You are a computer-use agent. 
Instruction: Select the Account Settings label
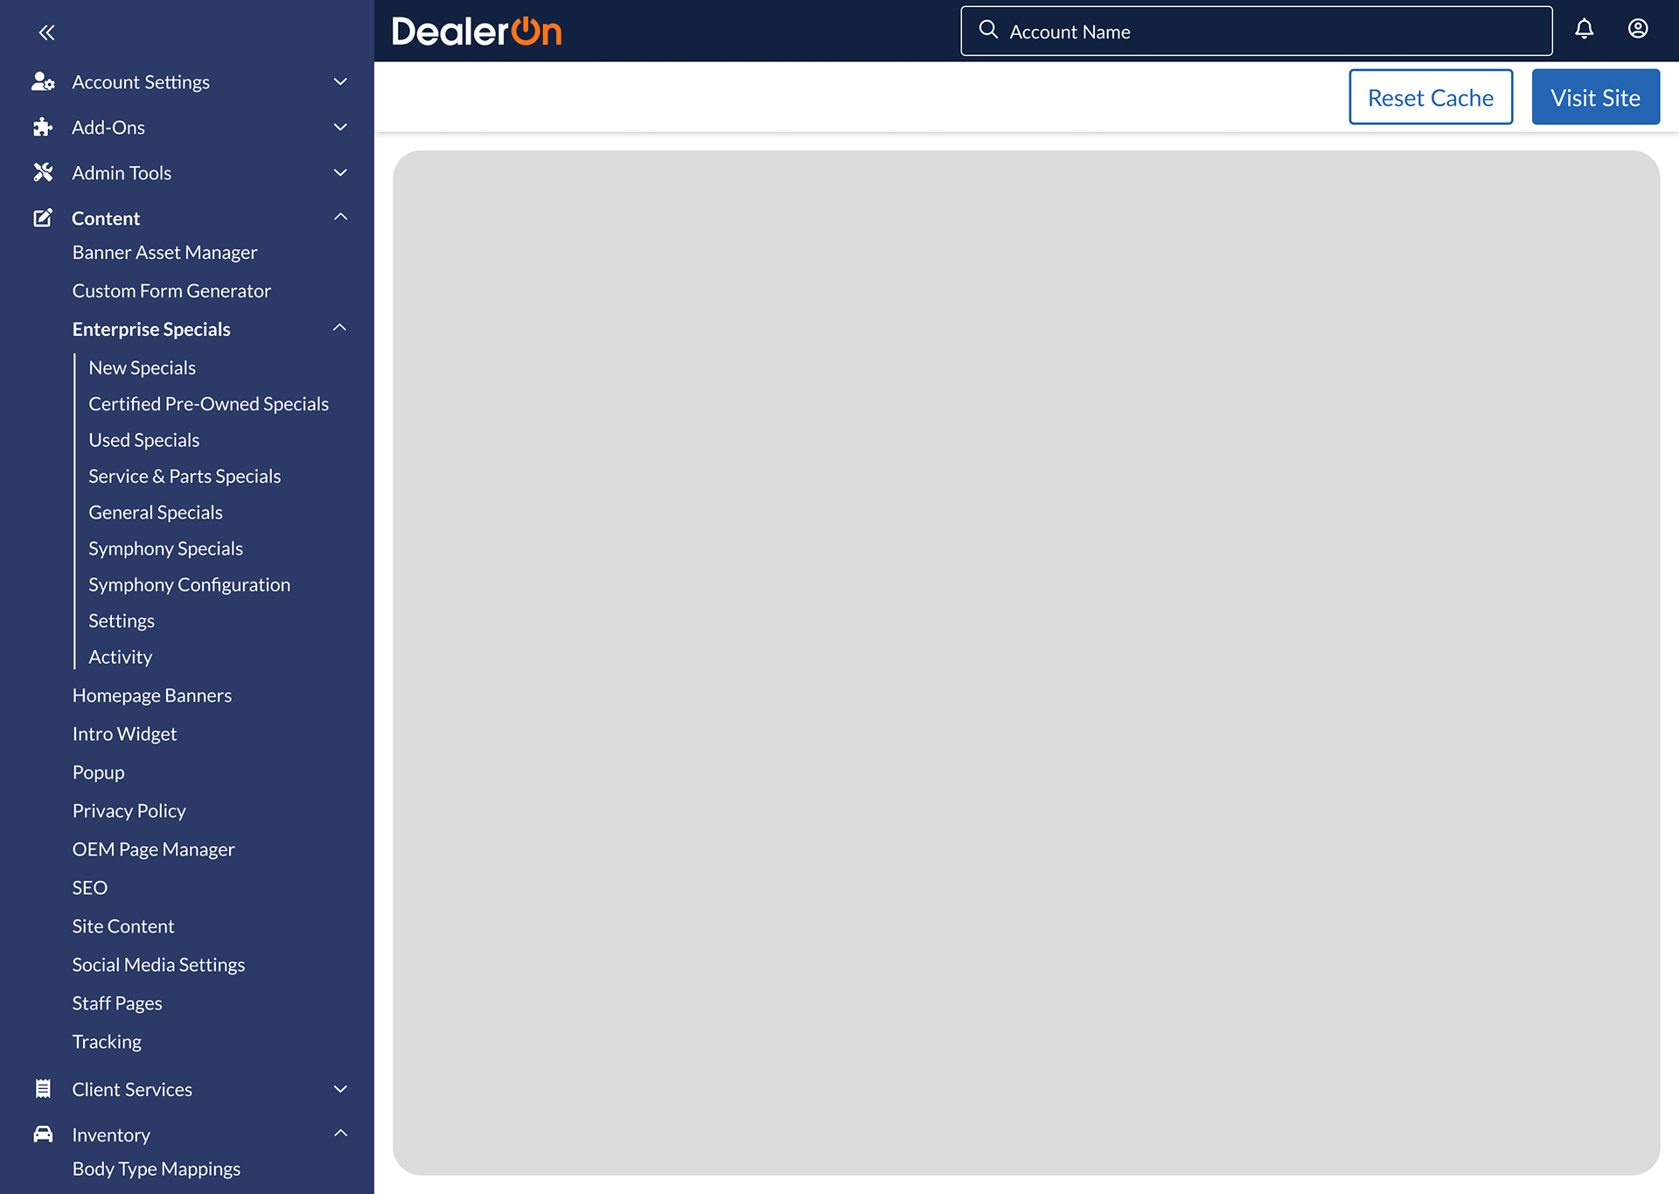click(141, 82)
